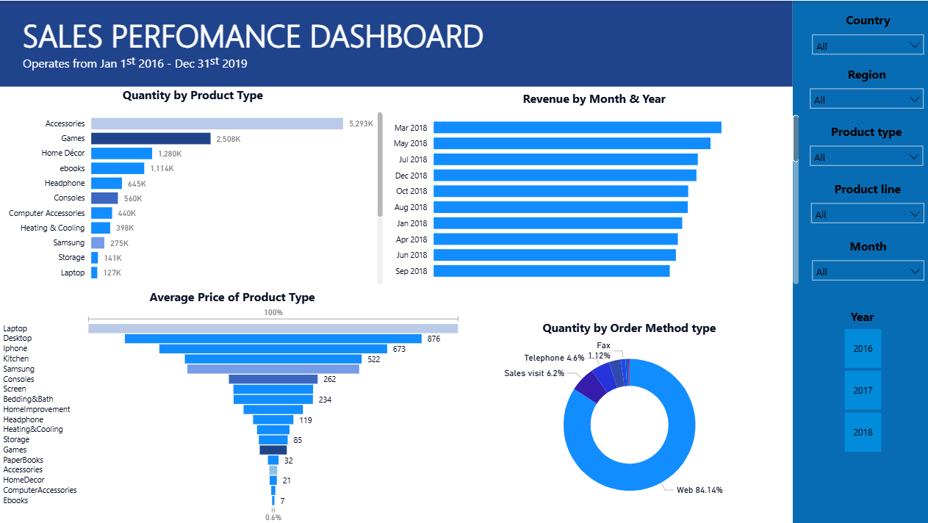Select the Laptop bar in funnel chart

tap(273, 328)
